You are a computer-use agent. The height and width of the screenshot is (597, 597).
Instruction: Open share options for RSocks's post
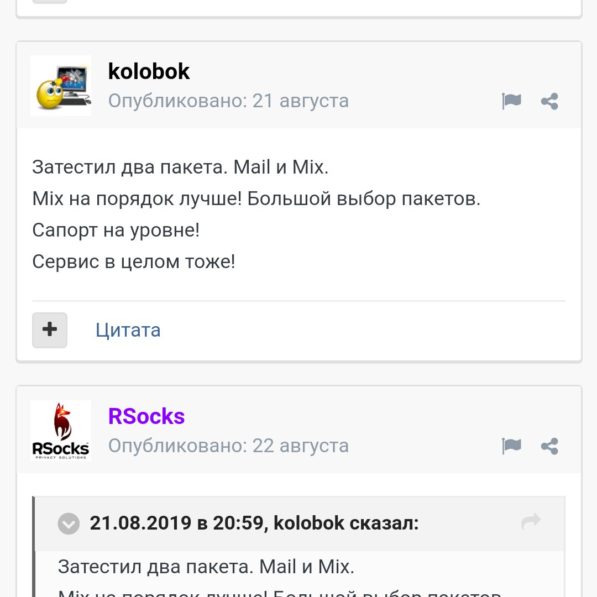tap(549, 446)
